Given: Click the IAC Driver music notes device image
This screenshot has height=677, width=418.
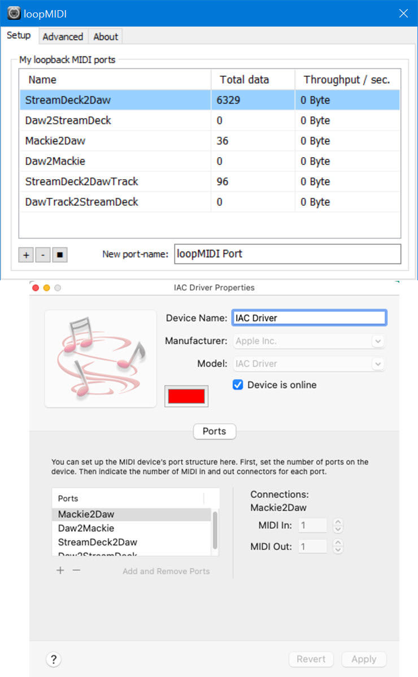Looking at the screenshot, I should 101,358.
